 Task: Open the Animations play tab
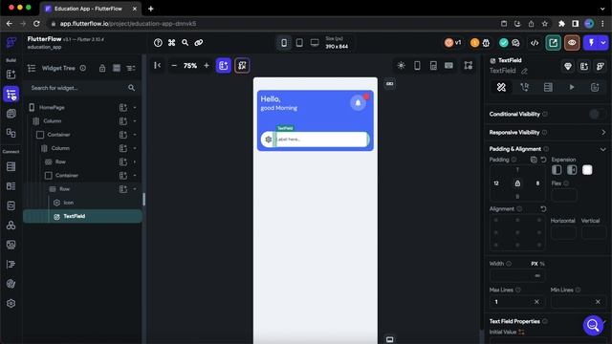pos(572,87)
